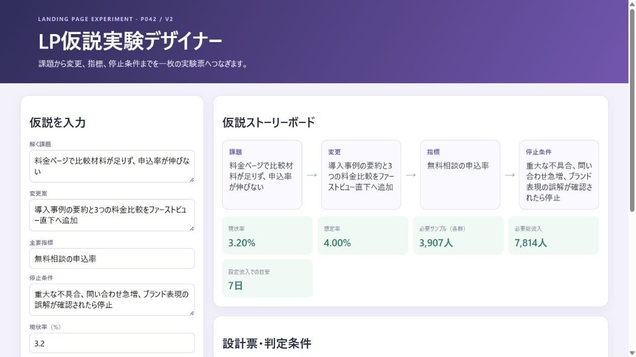
Task: Click the 設計票・判定条件 heading
Action: [267, 343]
